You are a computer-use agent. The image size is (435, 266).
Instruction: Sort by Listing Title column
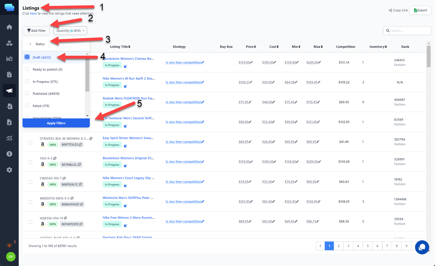click(120, 47)
